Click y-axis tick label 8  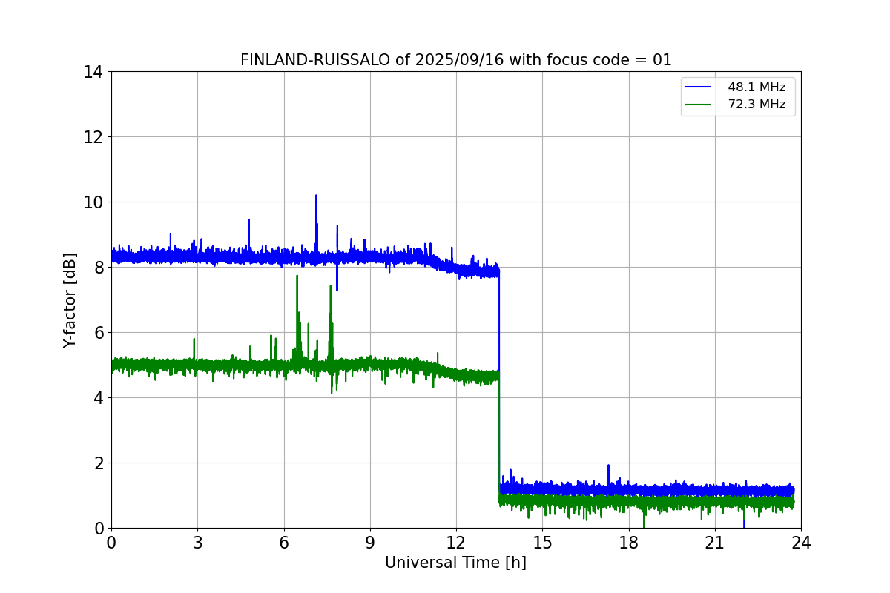point(99,268)
